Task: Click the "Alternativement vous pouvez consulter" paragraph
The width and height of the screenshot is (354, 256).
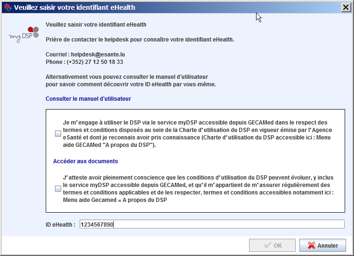Action: [130, 80]
